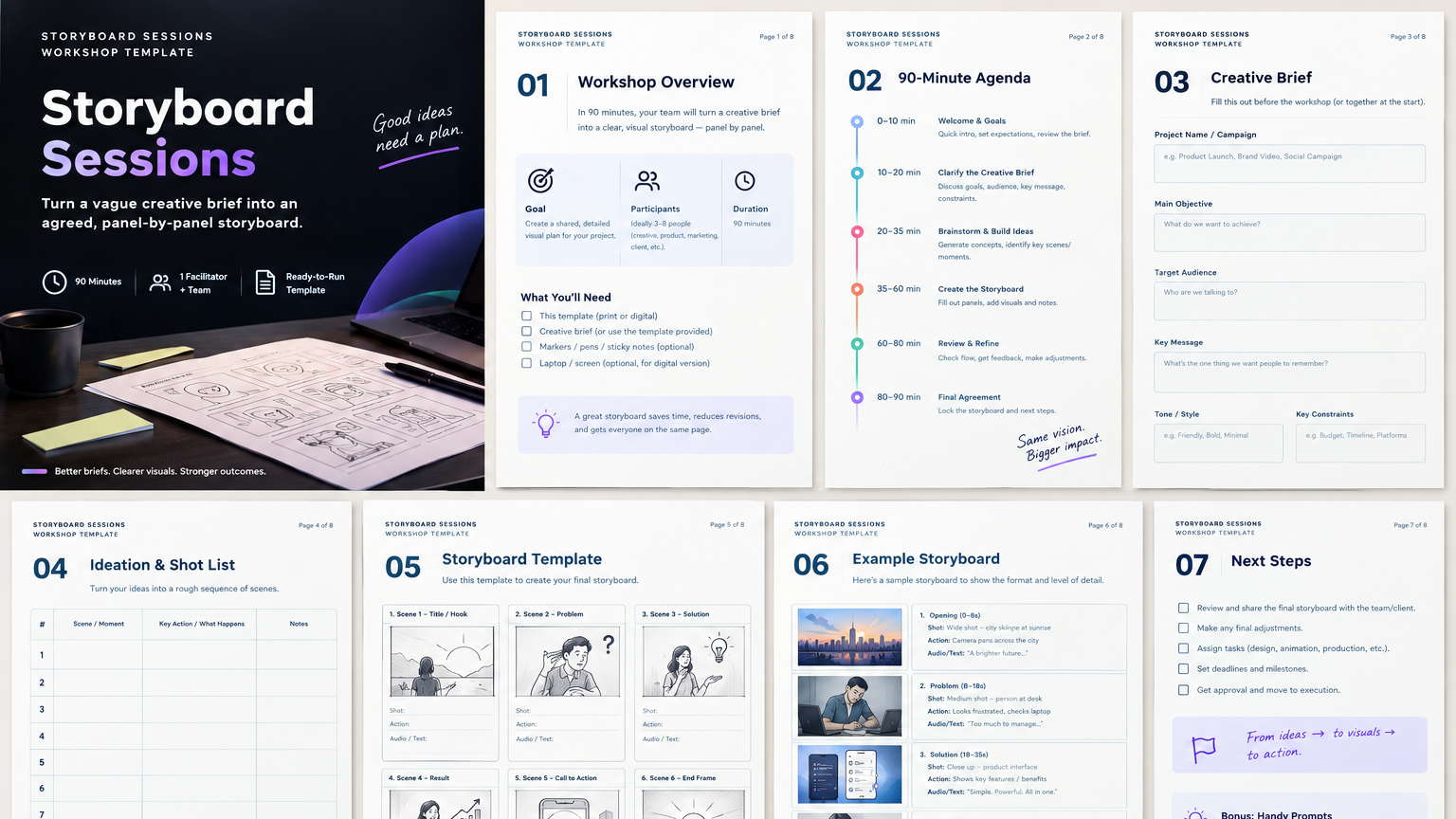Check the 'Assign tasks' checkbox
Viewport: 1456px width, 819px height.
1183,648
